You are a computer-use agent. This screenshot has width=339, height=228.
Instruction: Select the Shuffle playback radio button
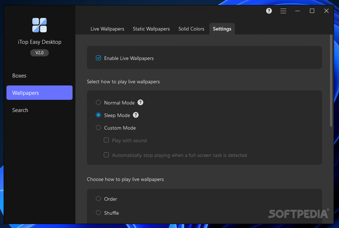coord(98,213)
